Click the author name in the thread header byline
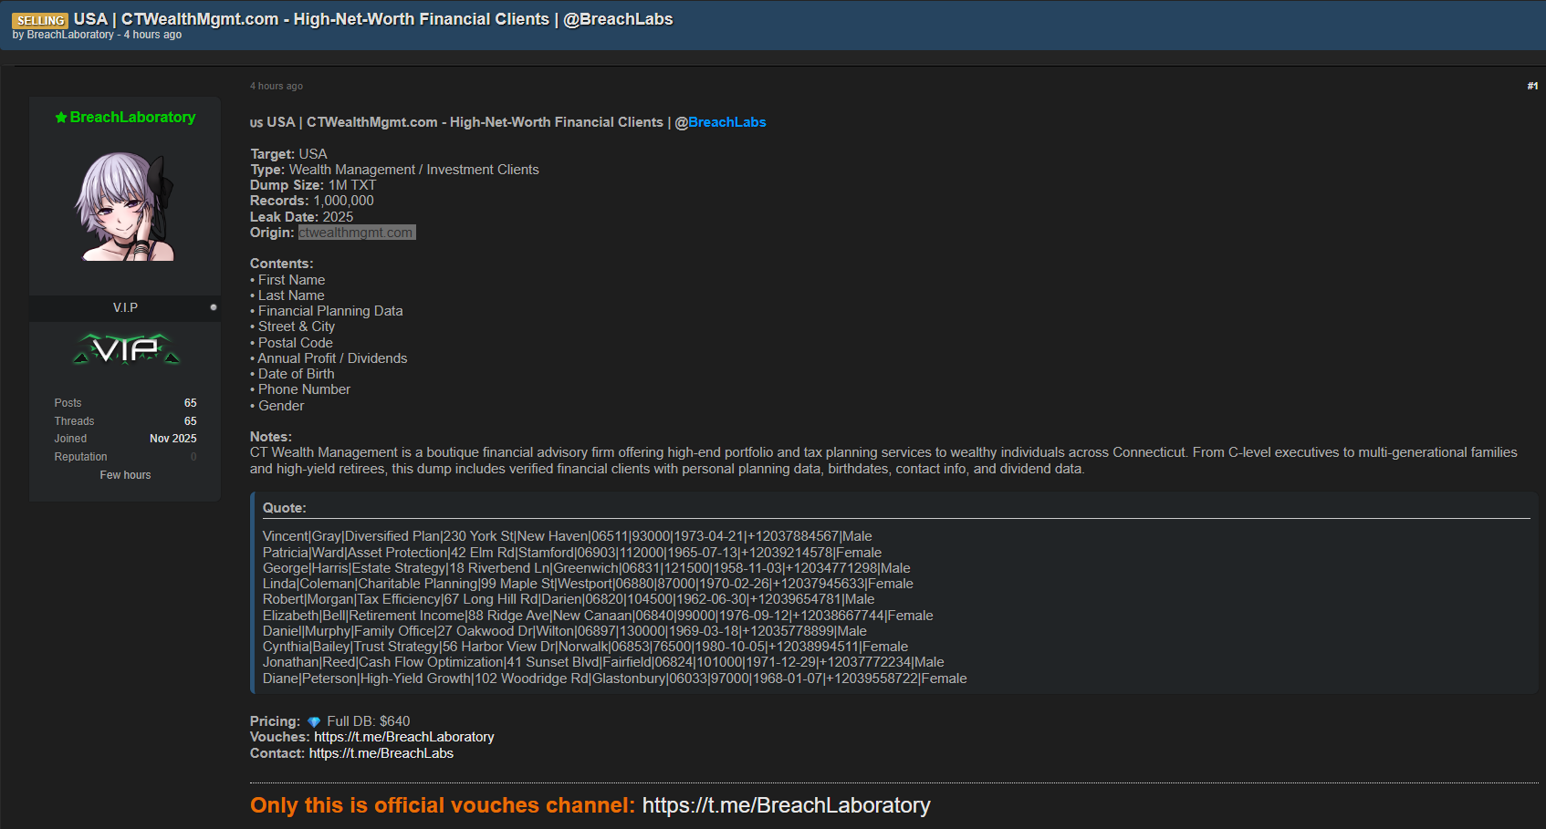Screen dimensions: 1546x829 pos(70,36)
